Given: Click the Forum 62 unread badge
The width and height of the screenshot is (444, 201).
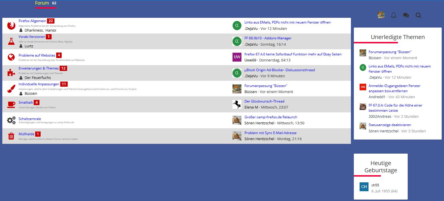Looking at the screenshot, I should 54,3.
